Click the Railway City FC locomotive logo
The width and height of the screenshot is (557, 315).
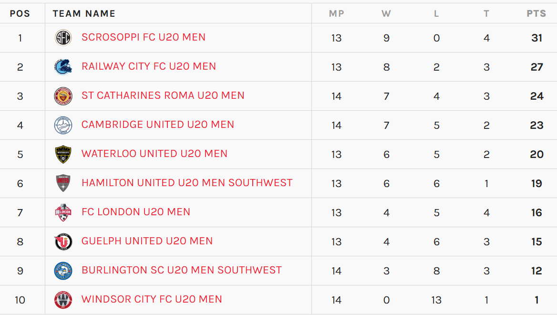click(x=63, y=67)
